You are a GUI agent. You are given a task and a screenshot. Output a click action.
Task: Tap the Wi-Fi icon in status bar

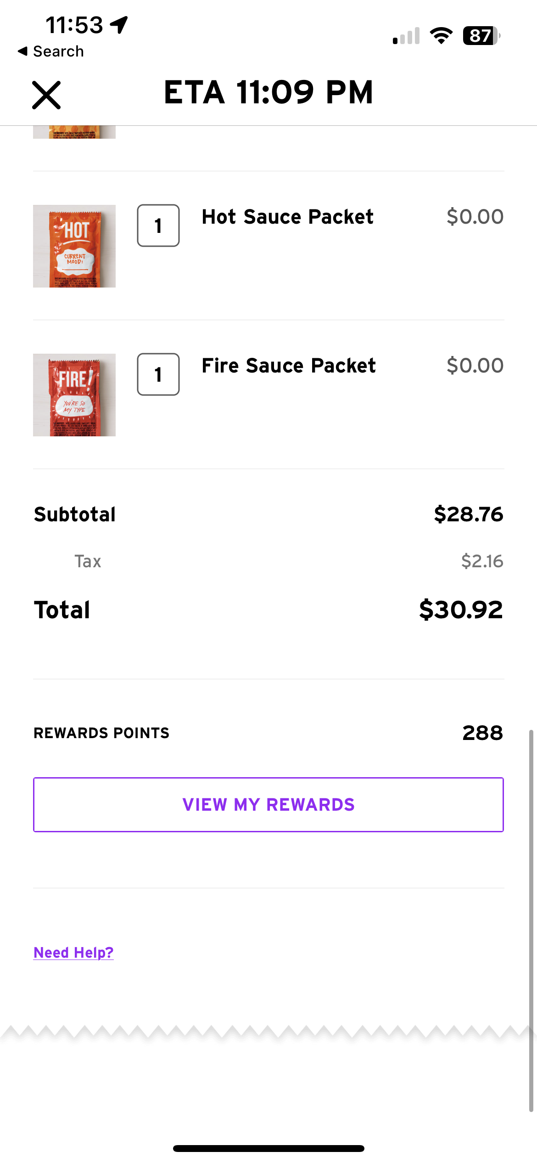pos(441,36)
